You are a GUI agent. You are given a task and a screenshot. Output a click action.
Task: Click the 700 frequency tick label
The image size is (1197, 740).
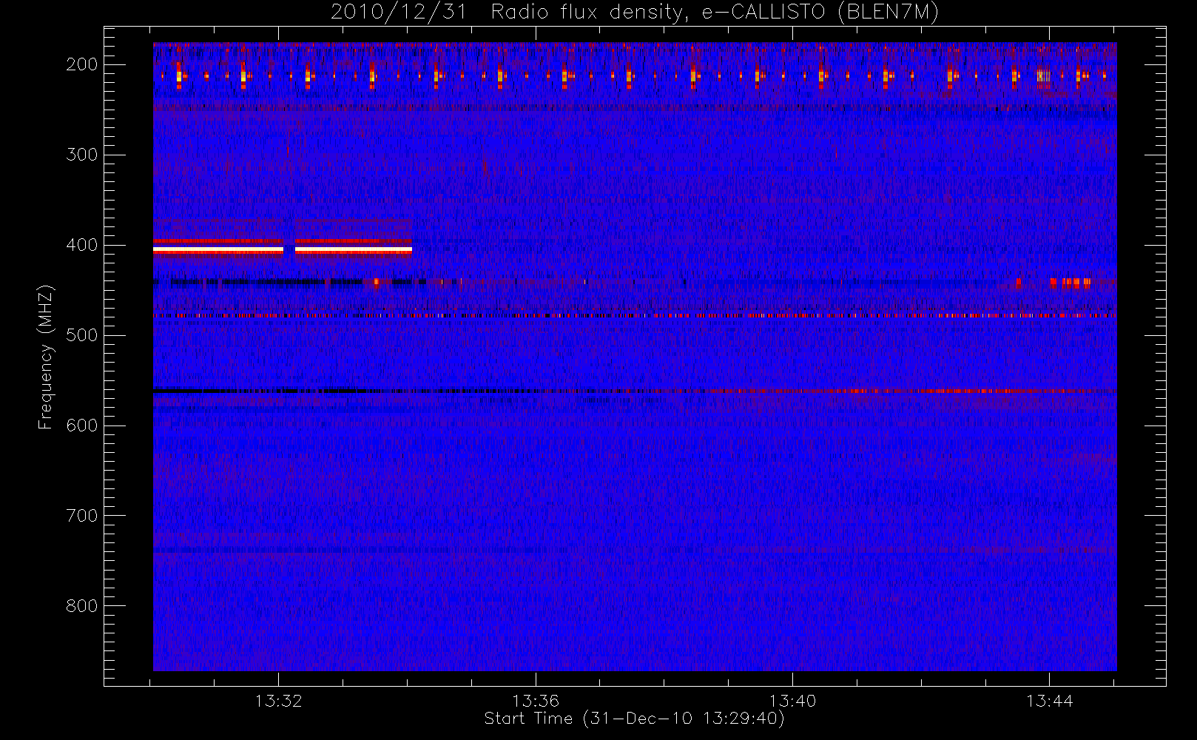coord(81,516)
